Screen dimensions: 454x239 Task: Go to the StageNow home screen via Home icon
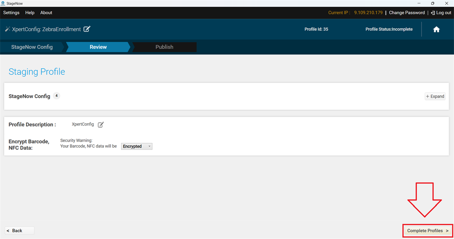pos(436,29)
